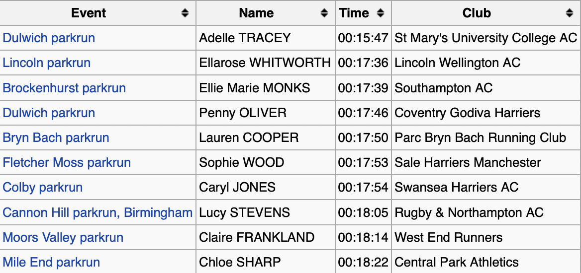Open the Mile End parkrun link
The height and width of the screenshot is (273, 581).
coord(51,262)
